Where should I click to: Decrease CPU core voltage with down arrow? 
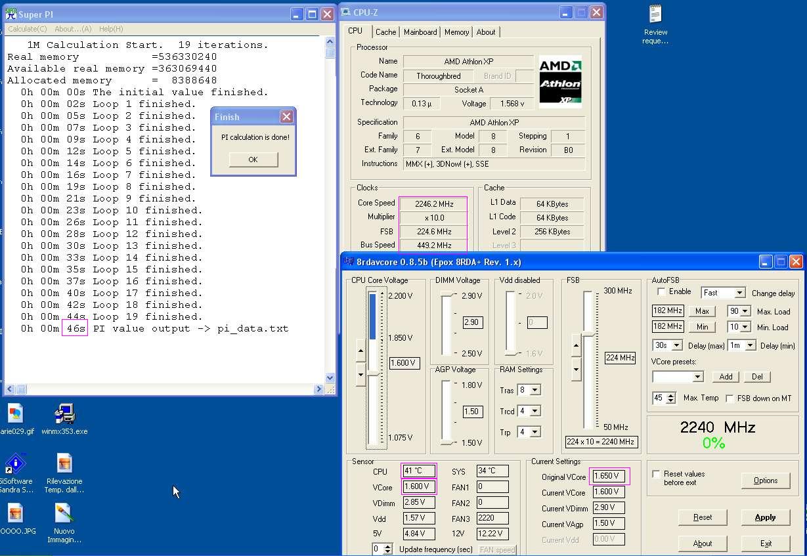[360, 374]
